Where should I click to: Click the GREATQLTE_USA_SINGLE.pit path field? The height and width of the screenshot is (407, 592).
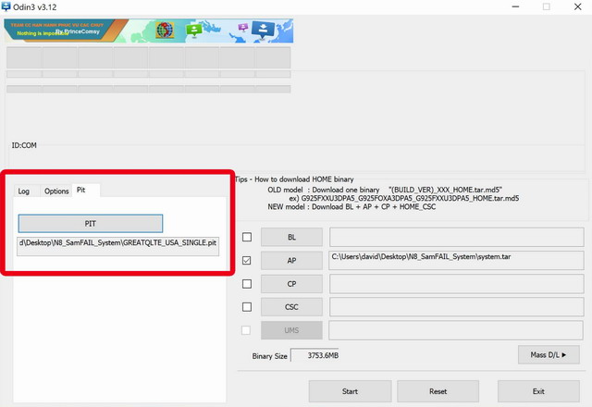click(x=117, y=244)
